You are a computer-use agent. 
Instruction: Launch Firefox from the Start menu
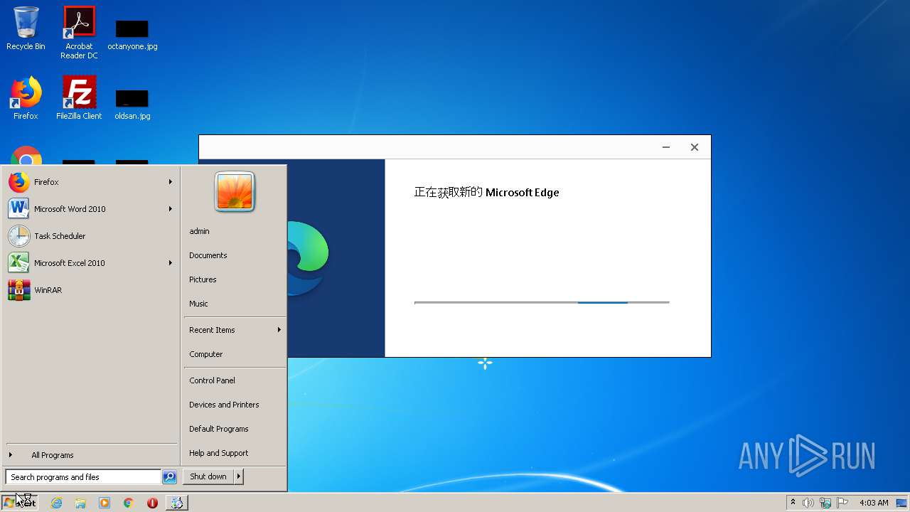point(91,182)
